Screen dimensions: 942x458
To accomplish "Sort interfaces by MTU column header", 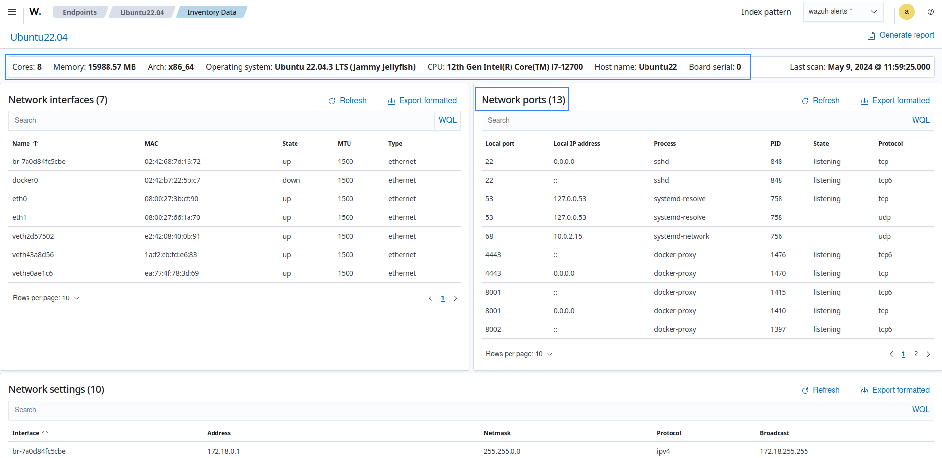I will click(x=344, y=143).
